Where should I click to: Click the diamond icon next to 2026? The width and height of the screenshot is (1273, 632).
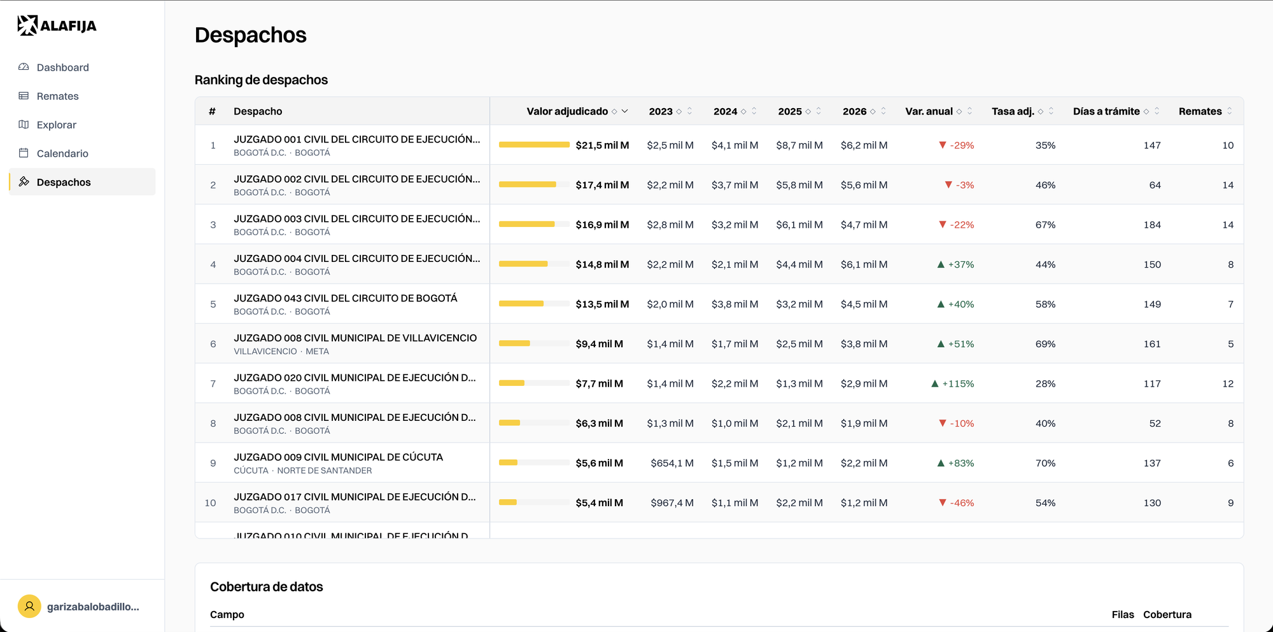pos(873,112)
